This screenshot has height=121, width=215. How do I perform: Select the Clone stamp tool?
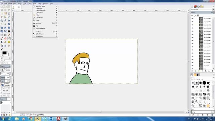click(5, 42)
